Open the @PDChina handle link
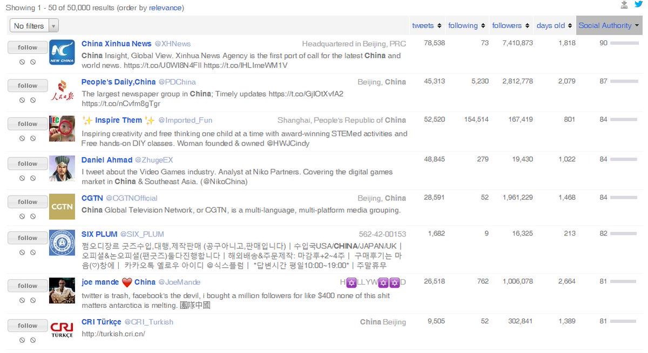Screen dimensions: 648x353 tap(177, 82)
